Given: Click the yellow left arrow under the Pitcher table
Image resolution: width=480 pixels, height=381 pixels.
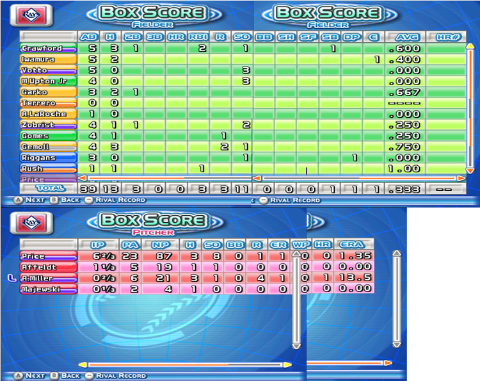Looking at the screenshot, I should pos(83,364).
